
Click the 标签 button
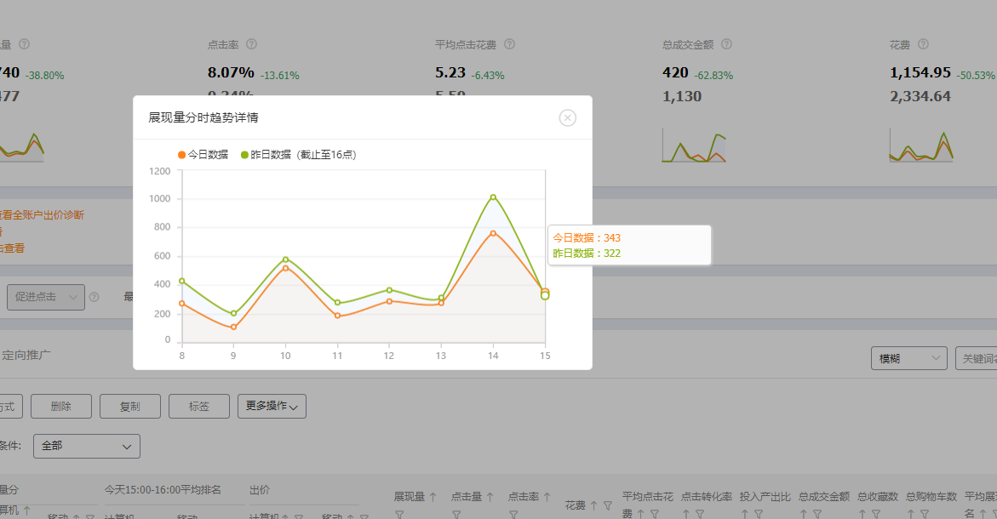click(199, 407)
